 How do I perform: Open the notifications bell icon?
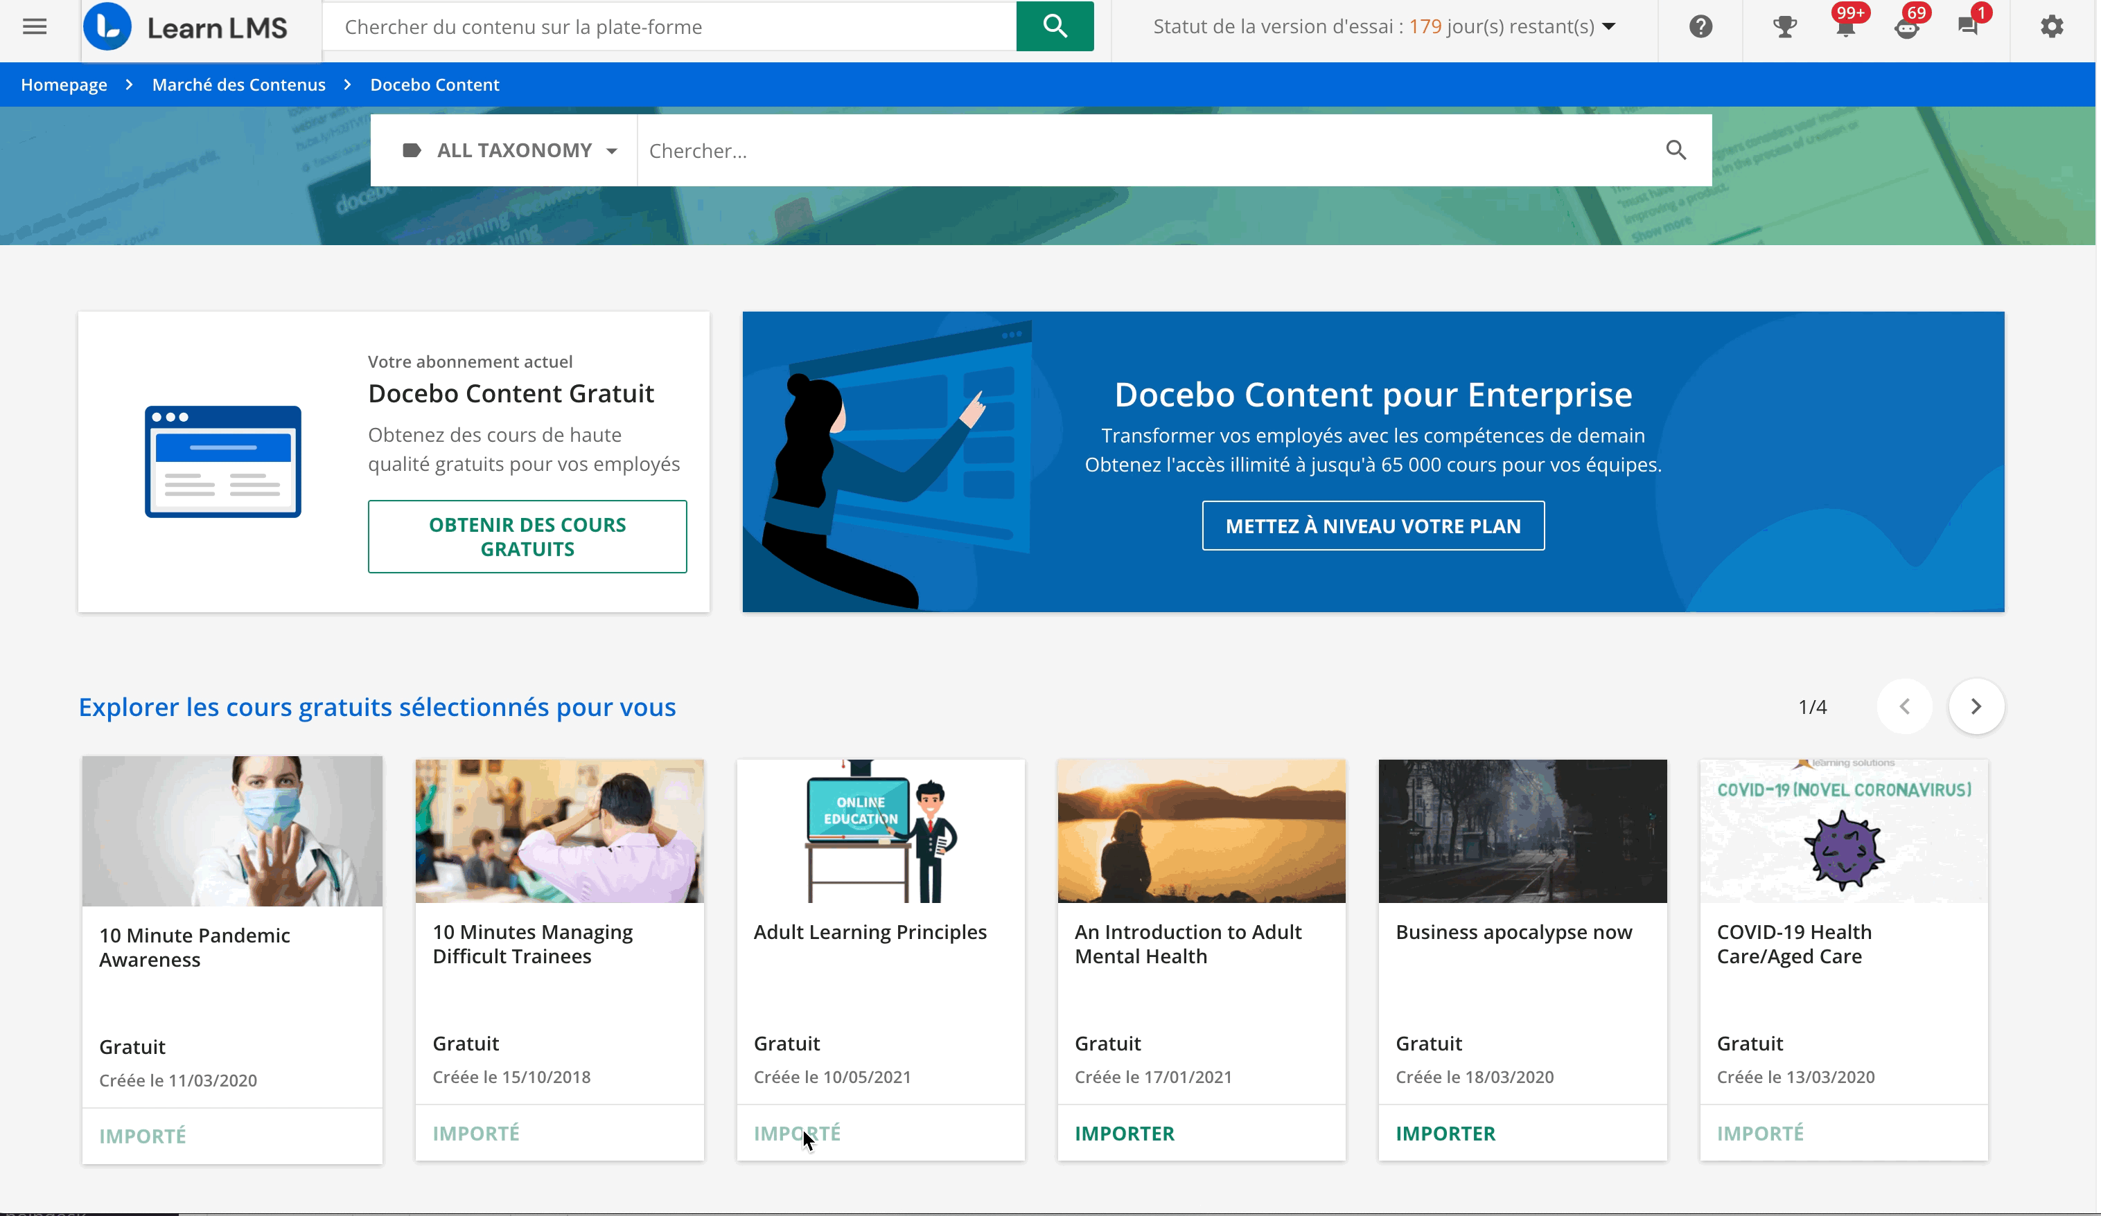pos(1845,27)
